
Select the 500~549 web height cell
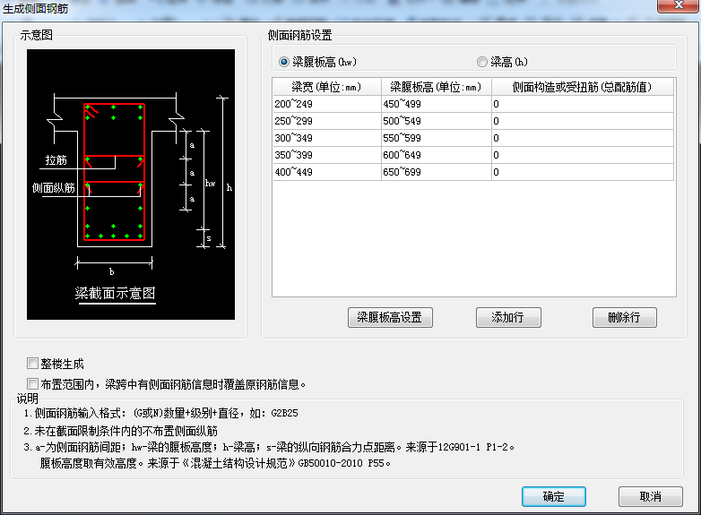[x=437, y=121]
